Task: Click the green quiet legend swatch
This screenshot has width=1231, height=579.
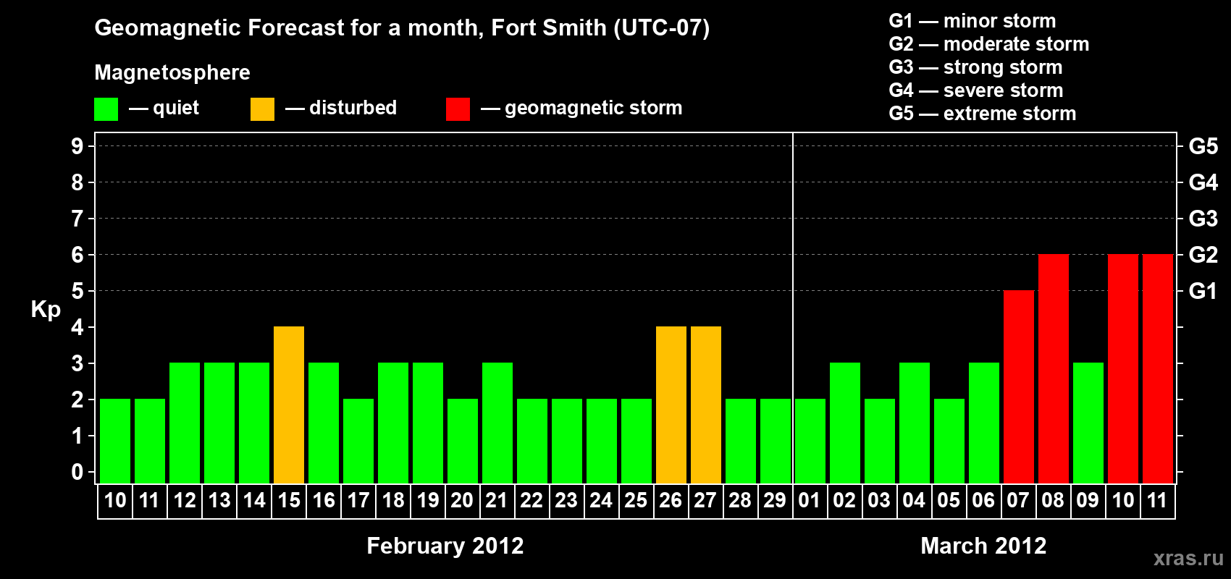Action: pos(106,109)
